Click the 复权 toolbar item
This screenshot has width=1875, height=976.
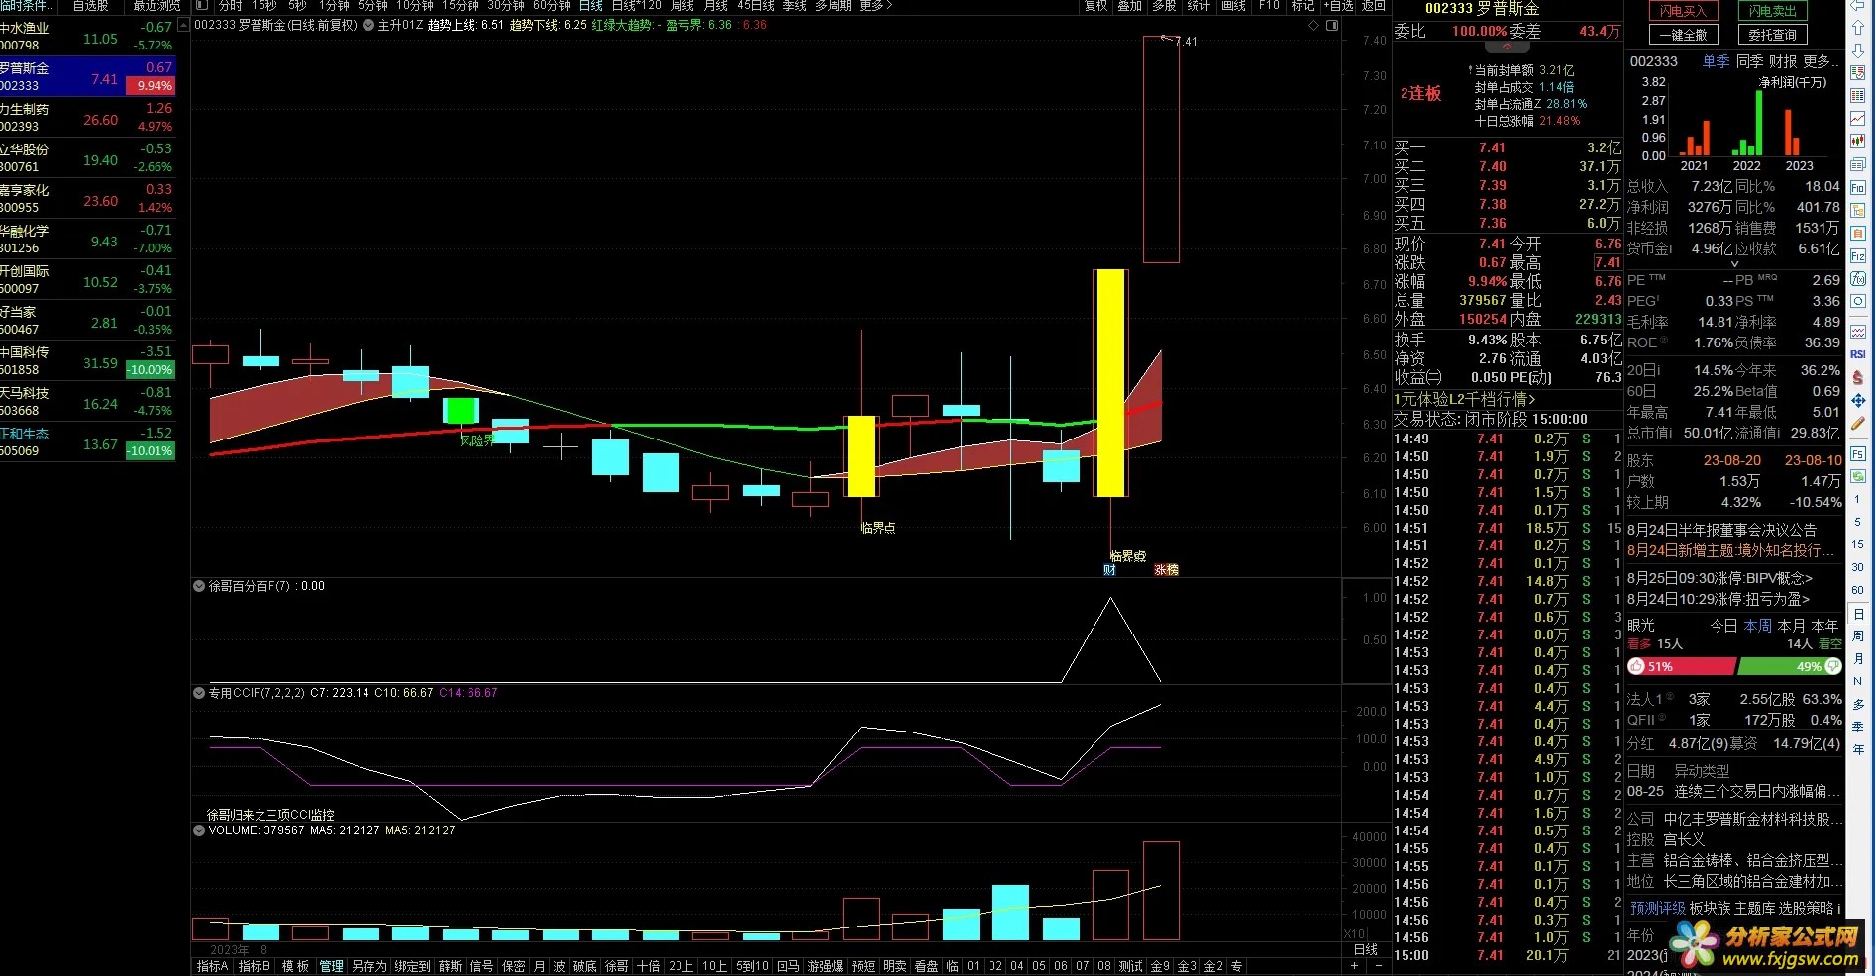tap(1095, 6)
